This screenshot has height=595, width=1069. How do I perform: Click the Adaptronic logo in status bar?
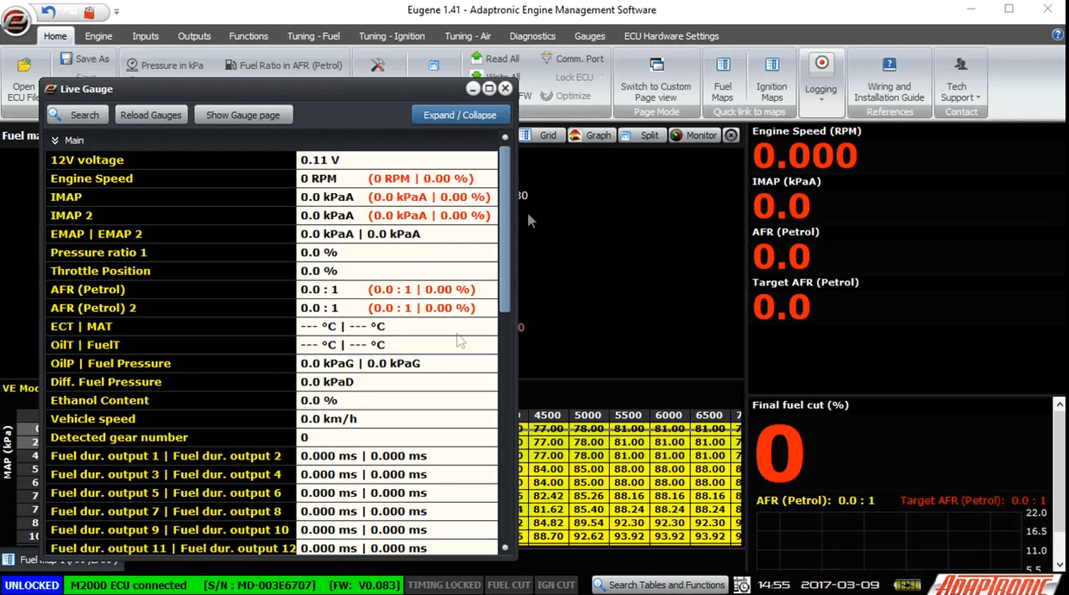pyautogui.click(x=997, y=585)
